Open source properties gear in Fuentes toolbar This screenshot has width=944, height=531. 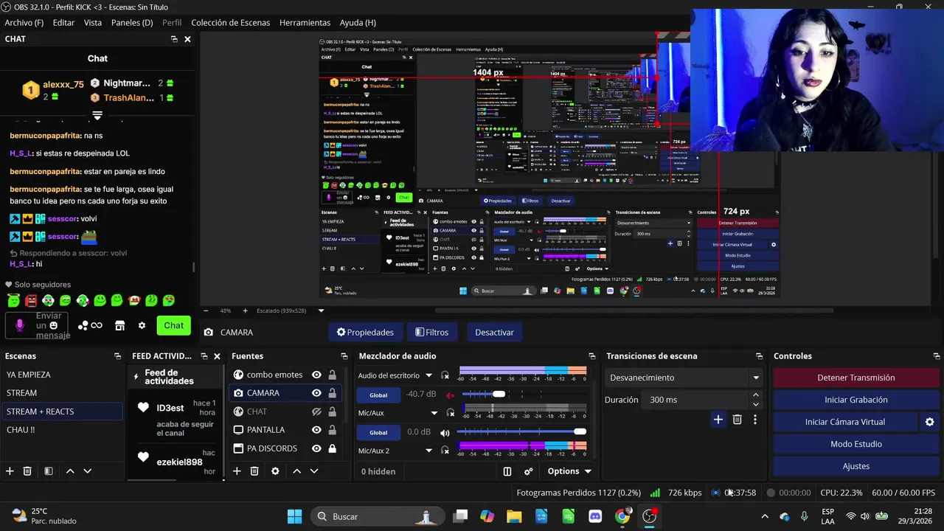click(x=275, y=471)
